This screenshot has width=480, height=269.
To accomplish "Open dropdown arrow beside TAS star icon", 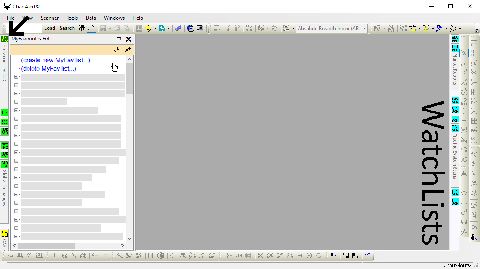I will point(433,29).
